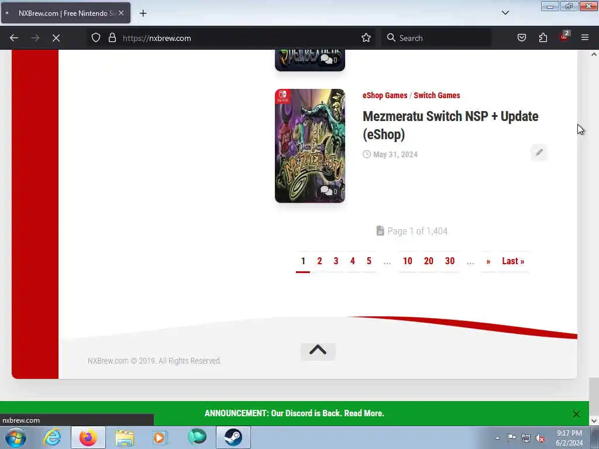Open Steam from the taskbar

pos(233,437)
